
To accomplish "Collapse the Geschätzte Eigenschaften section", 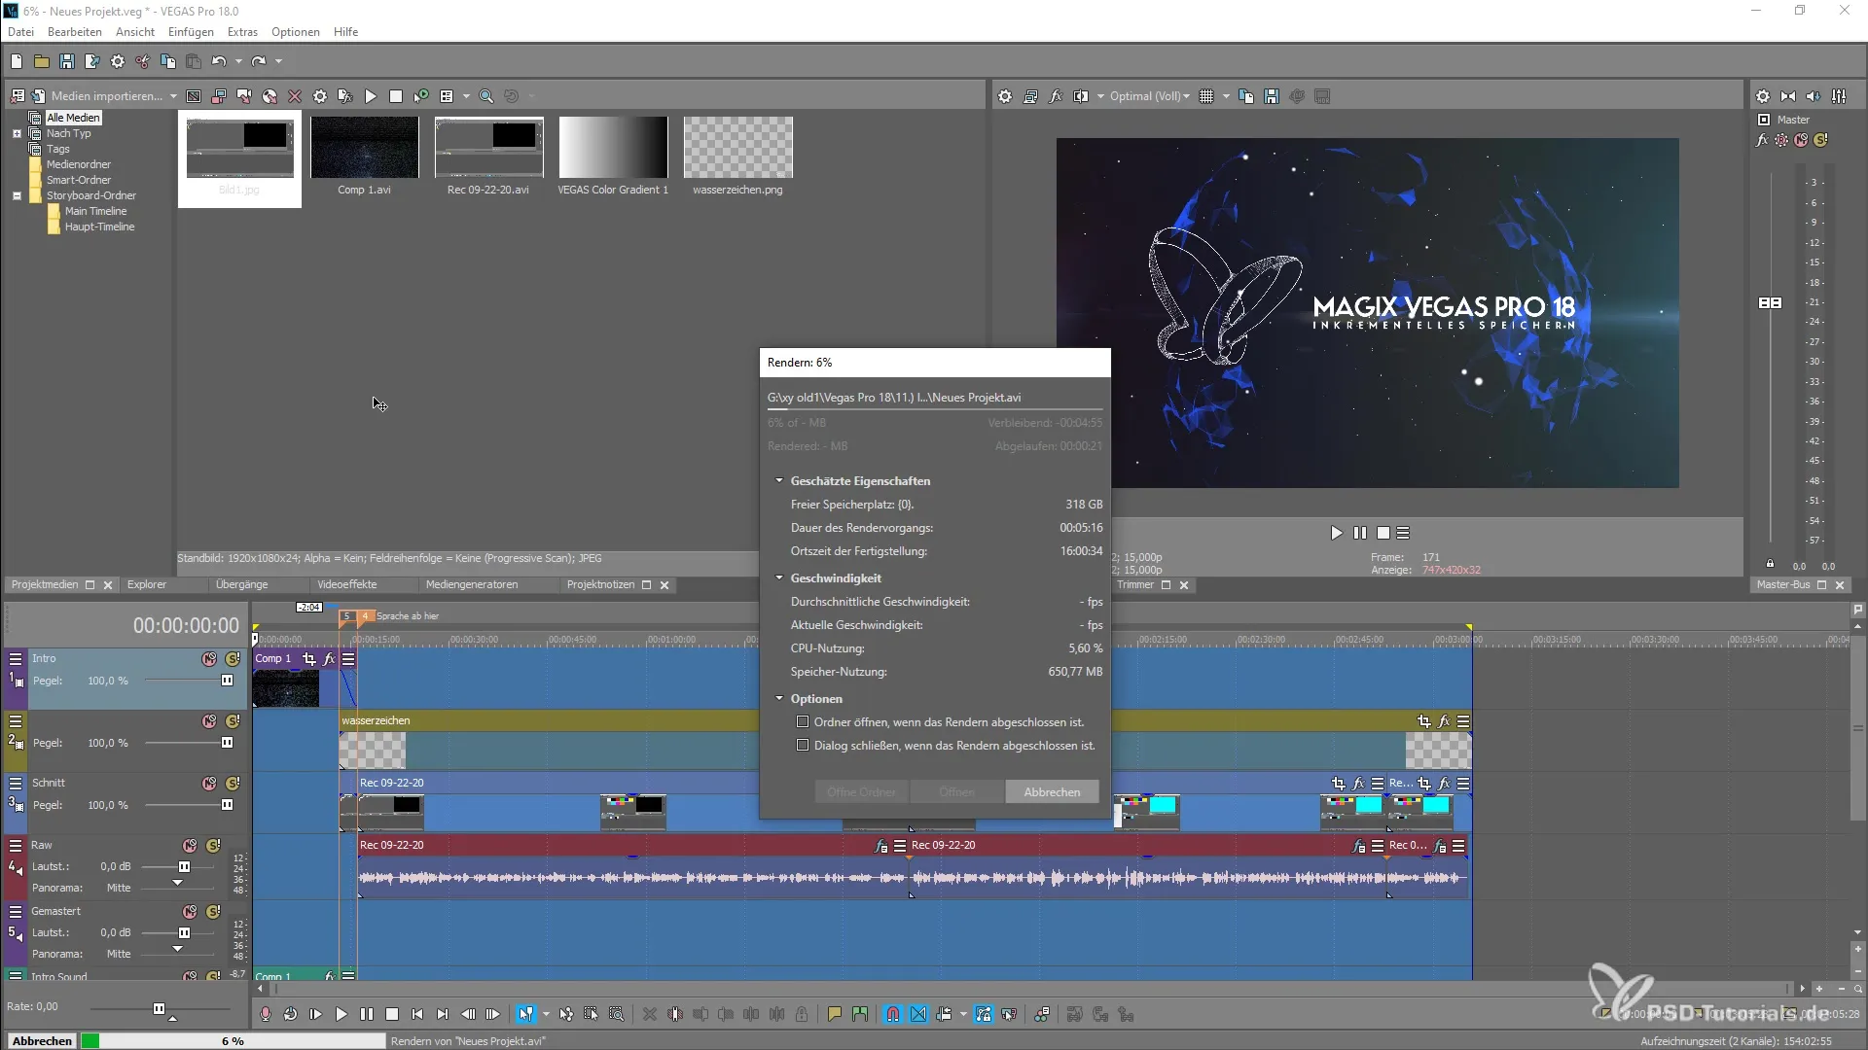I will tap(779, 481).
